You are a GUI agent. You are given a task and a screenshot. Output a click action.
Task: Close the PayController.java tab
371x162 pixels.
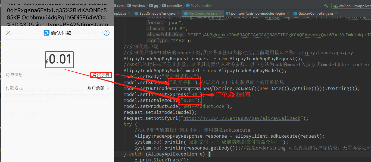[220, 14]
